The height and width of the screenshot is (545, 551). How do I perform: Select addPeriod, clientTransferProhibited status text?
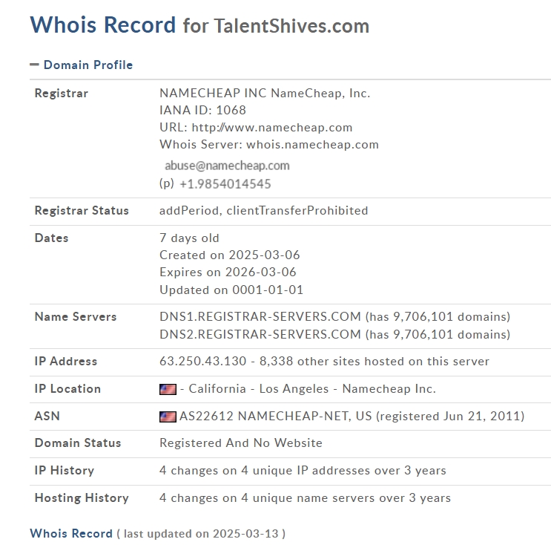tap(263, 210)
